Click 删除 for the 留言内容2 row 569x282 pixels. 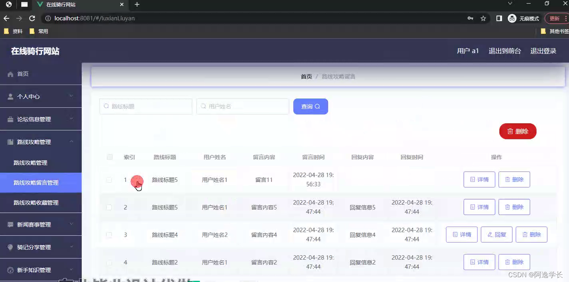pos(514,262)
